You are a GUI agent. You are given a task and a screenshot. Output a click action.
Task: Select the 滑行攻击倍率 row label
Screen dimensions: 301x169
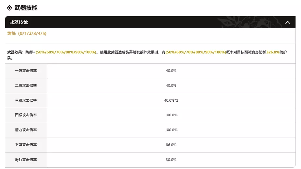[x=26, y=160]
